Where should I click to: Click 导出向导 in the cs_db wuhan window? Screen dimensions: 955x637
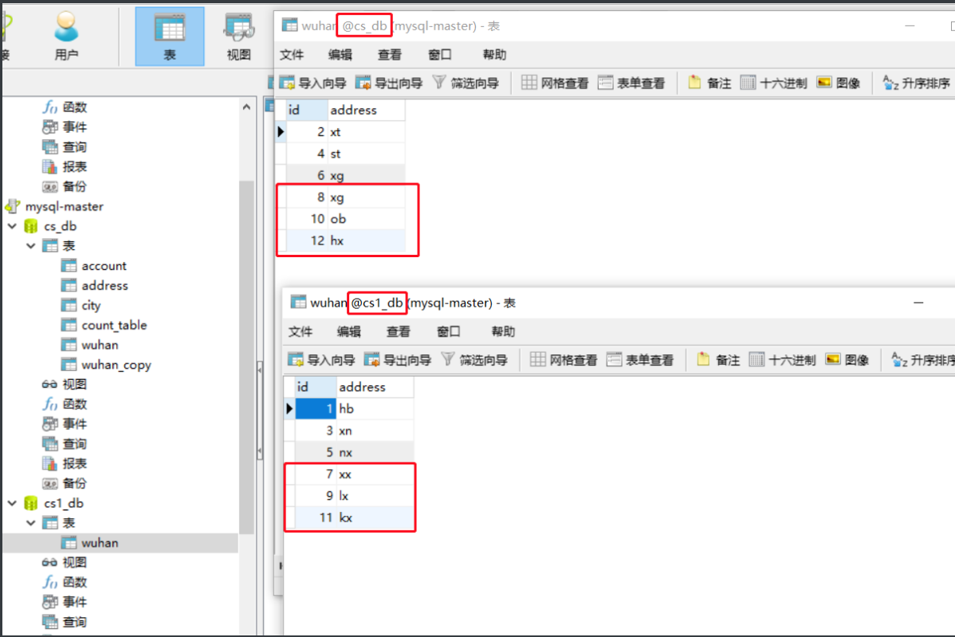[388, 83]
